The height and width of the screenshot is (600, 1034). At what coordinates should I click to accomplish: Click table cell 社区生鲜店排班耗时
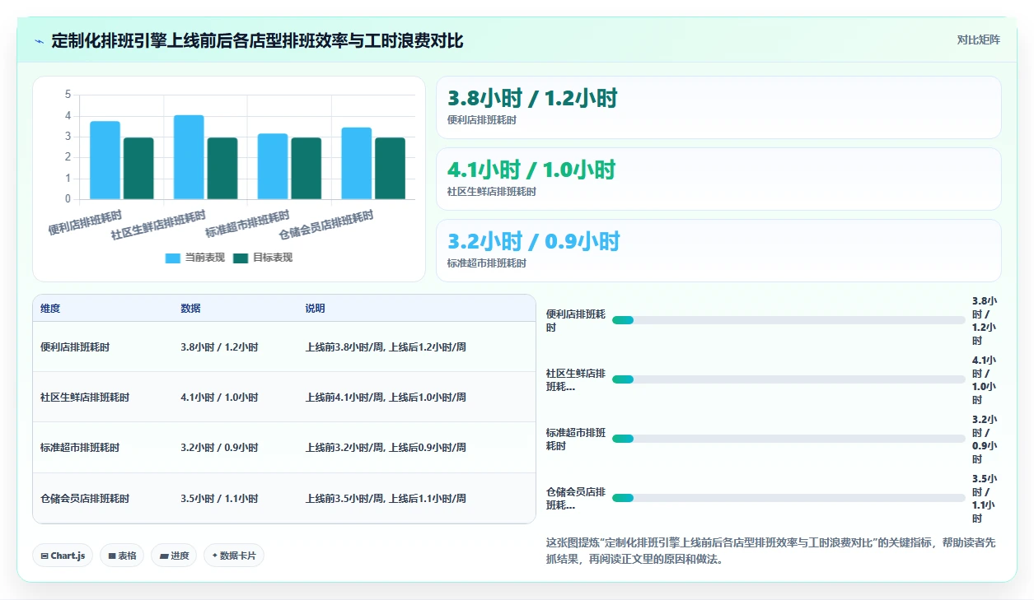point(85,398)
